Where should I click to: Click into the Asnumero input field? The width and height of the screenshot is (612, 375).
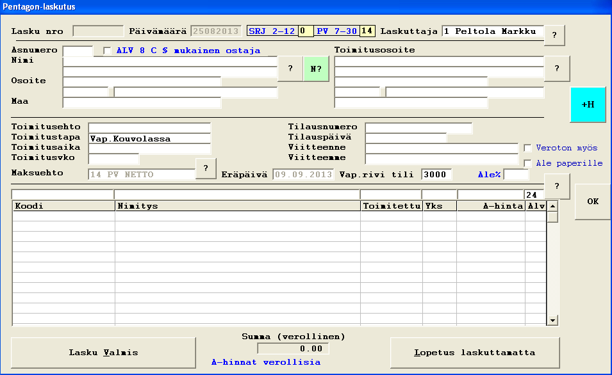78,51
